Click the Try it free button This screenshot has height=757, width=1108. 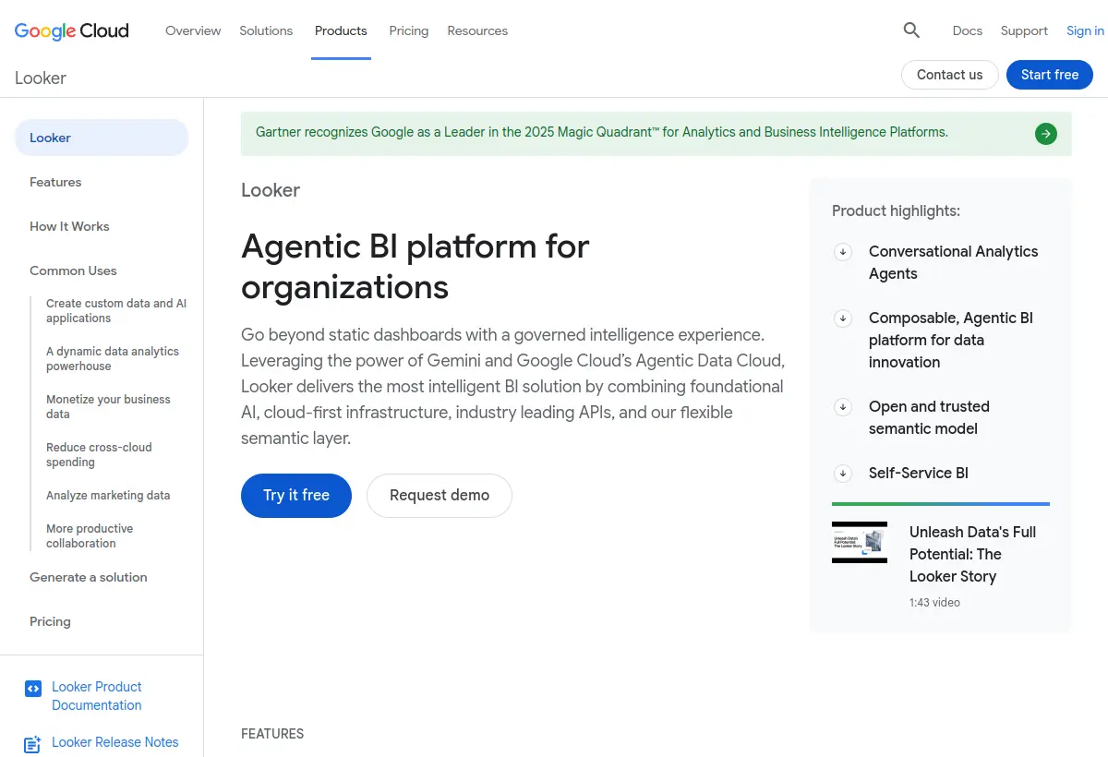point(296,496)
